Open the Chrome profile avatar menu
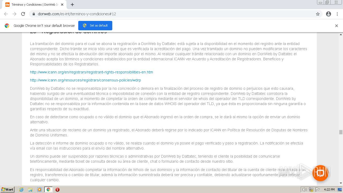This screenshot has height=193, width=343. coord(329,14)
